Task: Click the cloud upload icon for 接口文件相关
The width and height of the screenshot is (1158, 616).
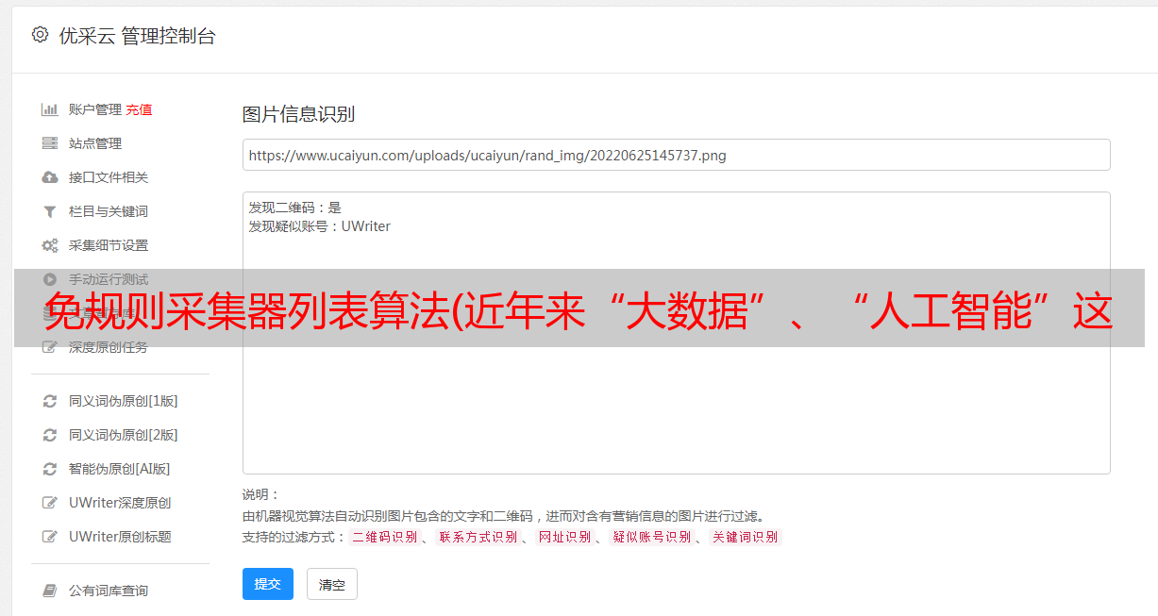Action: pos(50,177)
